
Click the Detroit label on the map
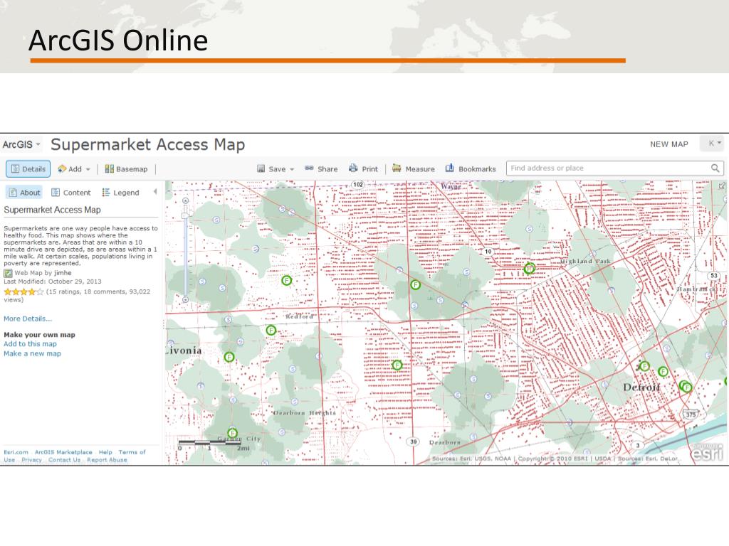[641, 387]
